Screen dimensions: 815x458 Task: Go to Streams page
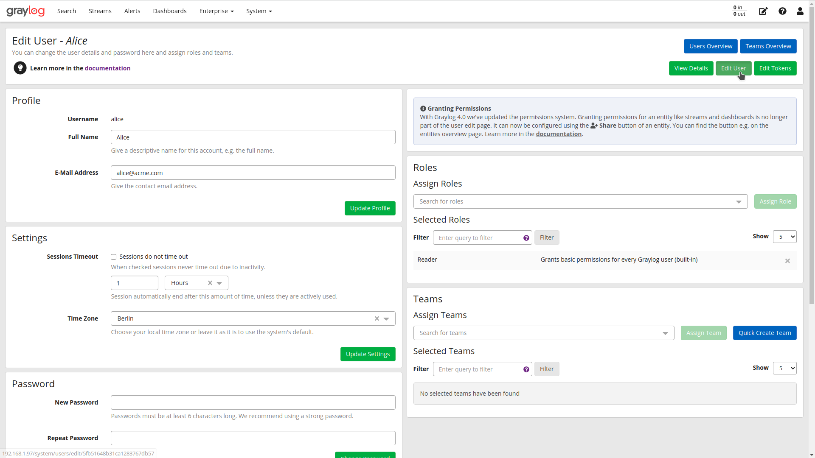(x=100, y=11)
